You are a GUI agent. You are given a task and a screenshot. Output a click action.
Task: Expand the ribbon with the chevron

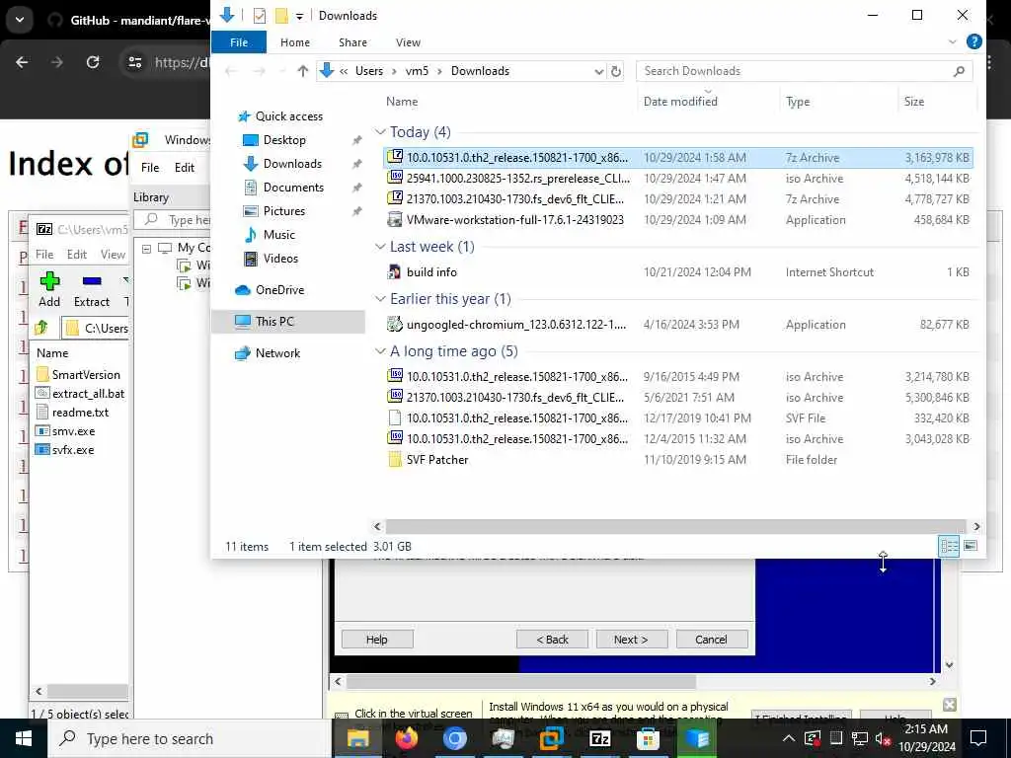click(x=953, y=41)
